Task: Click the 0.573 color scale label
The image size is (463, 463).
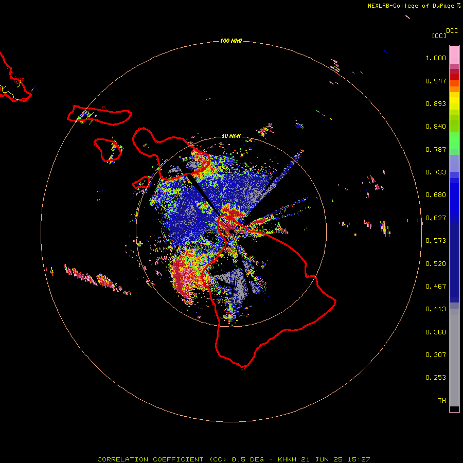Action: [x=436, y=241]
